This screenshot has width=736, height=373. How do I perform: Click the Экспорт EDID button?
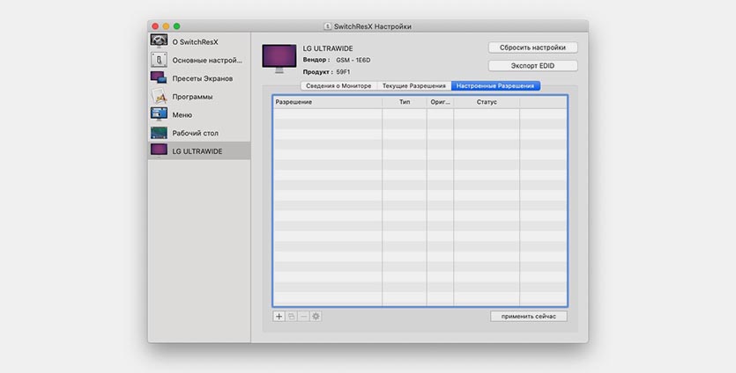(532, 66)
